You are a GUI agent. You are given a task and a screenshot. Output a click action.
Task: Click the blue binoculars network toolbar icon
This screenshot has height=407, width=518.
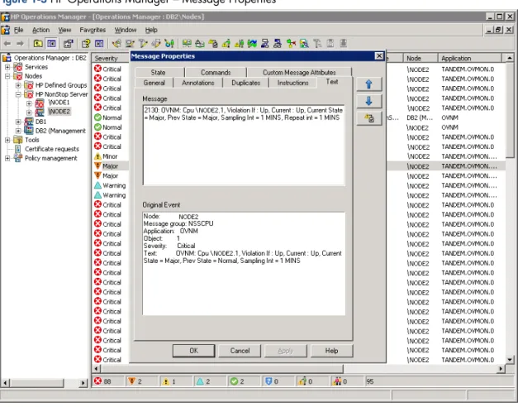278,43
